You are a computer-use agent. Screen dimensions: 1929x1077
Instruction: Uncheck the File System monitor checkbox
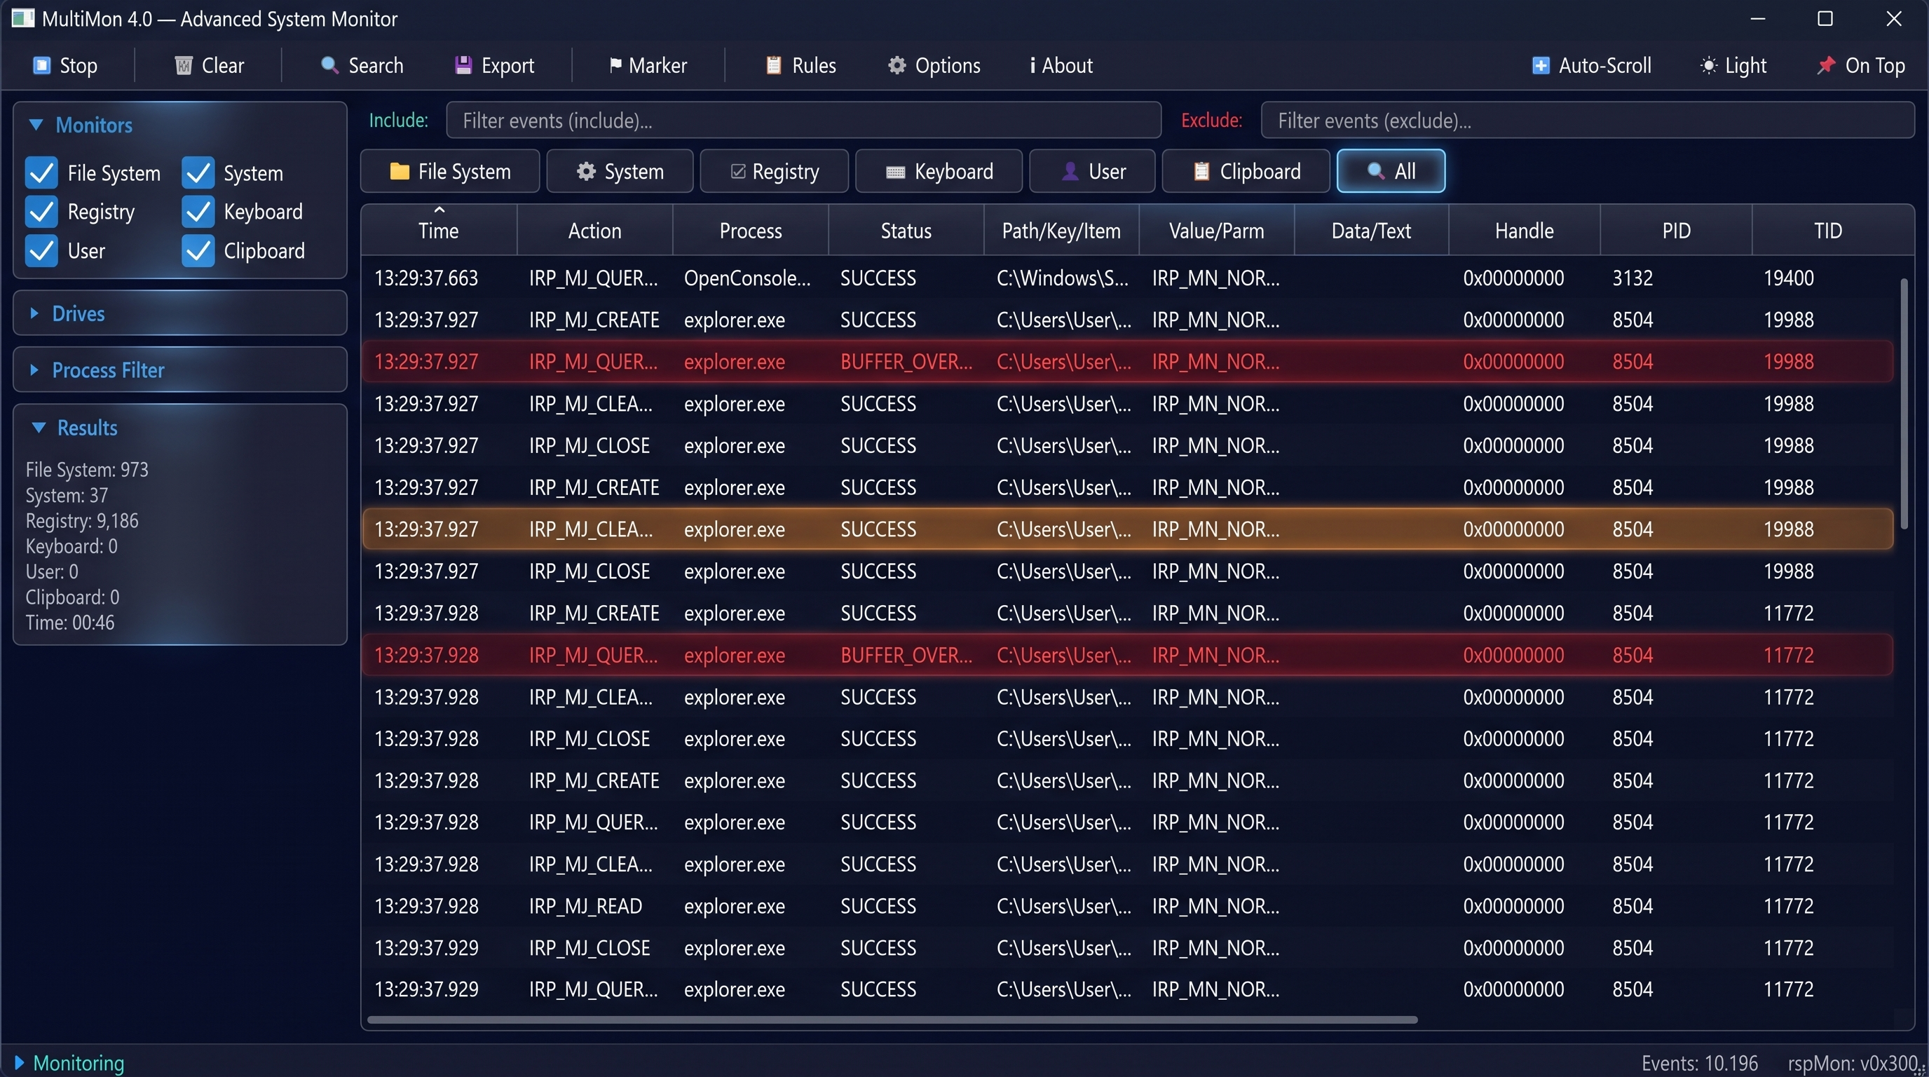(x=41, y=172)
